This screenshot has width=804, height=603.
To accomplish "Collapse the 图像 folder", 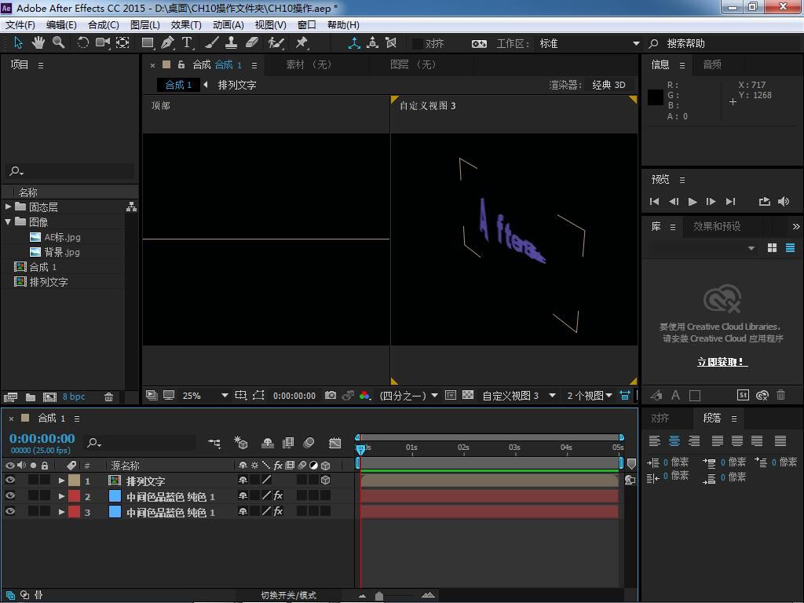I will click(8, 221).
